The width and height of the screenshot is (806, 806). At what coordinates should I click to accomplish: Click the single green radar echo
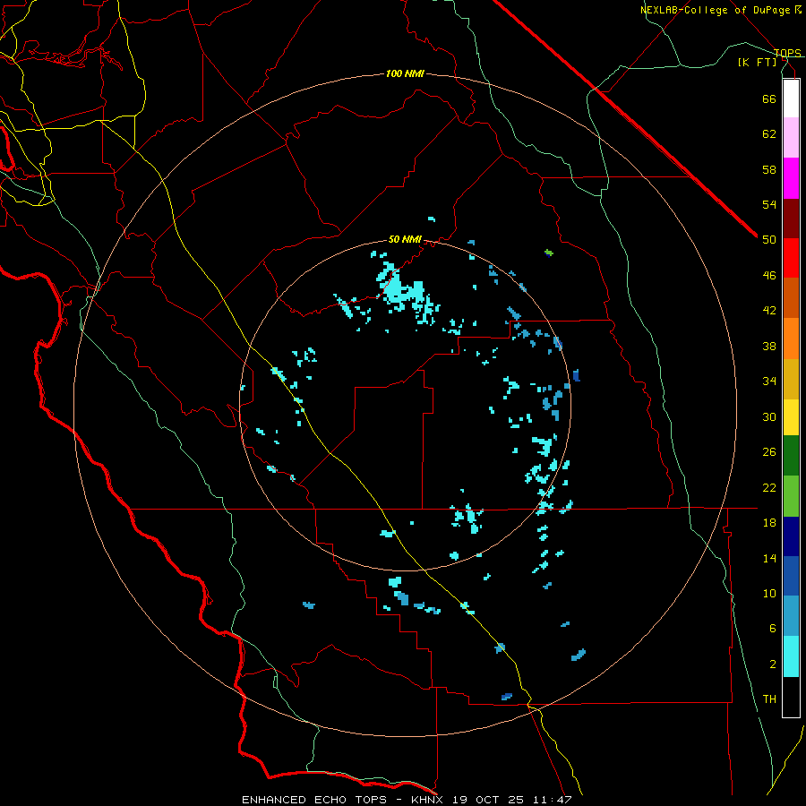[x=549, y=253]
